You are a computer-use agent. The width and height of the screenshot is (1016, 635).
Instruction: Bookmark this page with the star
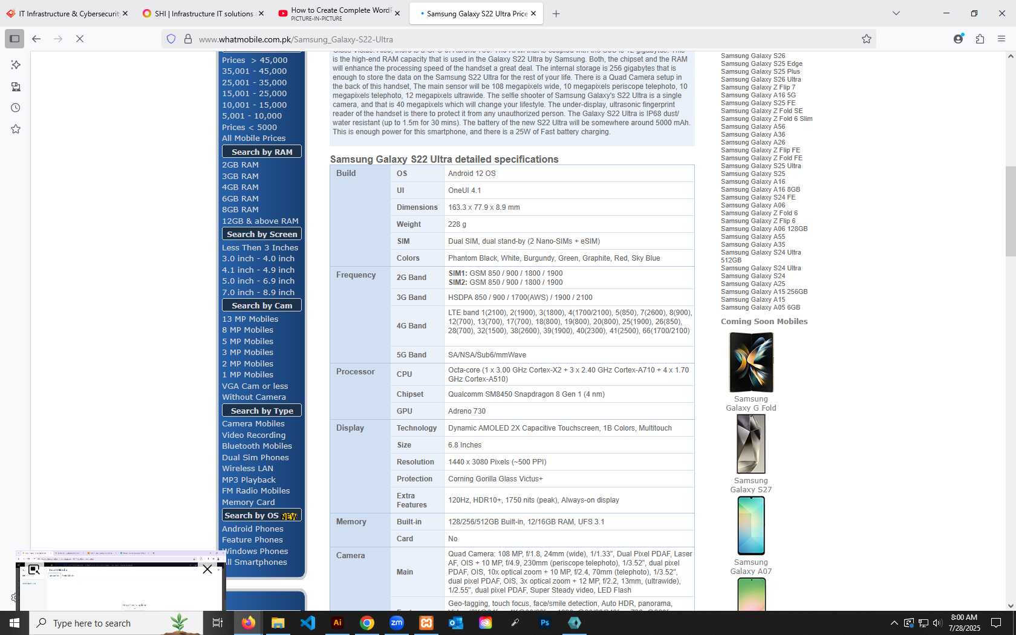[x=867, y=39]
